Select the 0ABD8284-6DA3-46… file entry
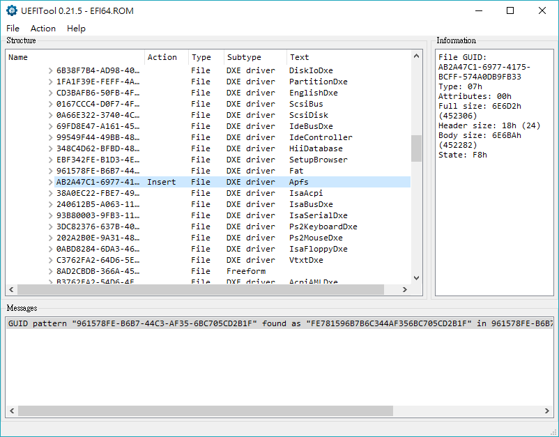559x437 pixels. tap(98, 249)
